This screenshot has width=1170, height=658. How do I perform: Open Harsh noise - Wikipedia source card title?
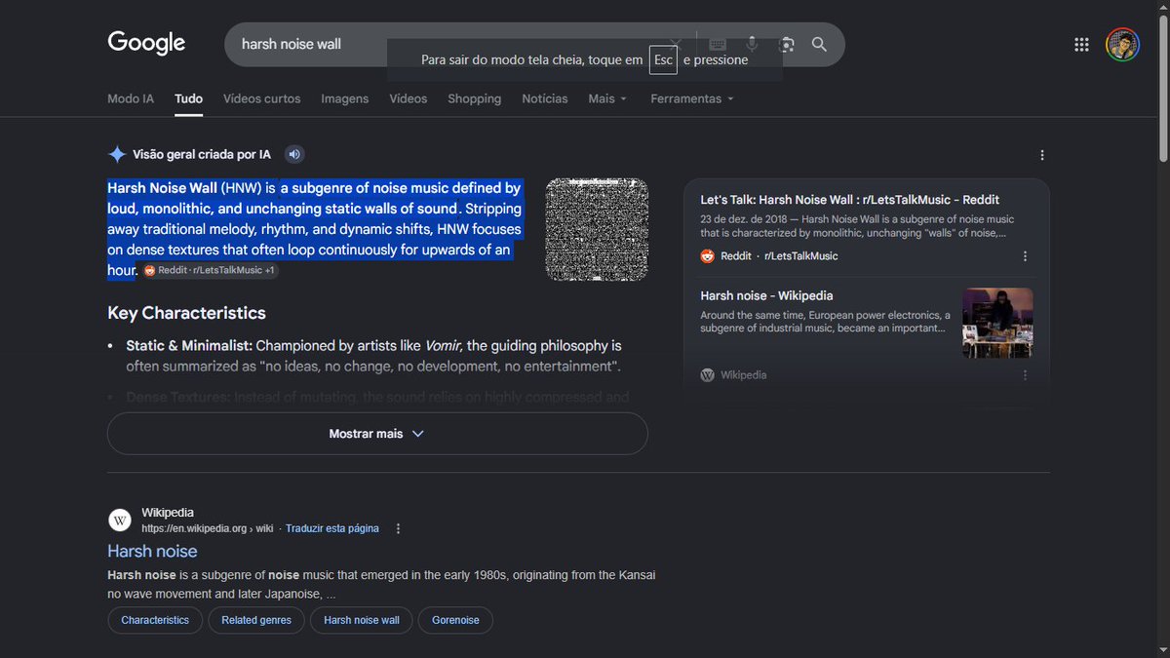(766, 295)
